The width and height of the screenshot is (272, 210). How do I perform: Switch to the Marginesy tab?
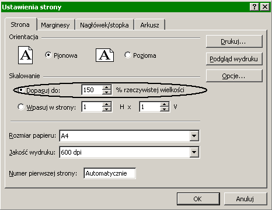[55, 25]
